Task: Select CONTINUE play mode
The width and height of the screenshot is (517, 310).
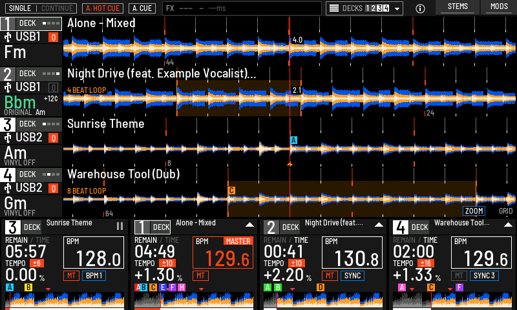Action: tap(57, 8)
